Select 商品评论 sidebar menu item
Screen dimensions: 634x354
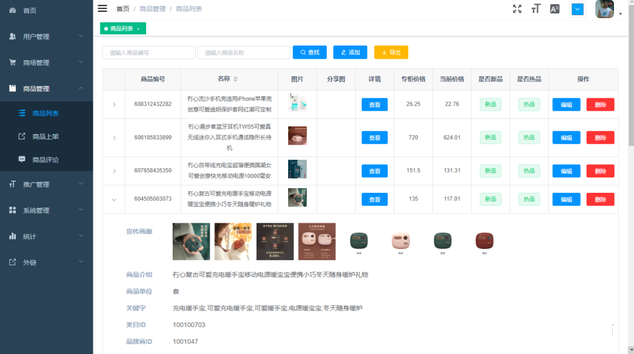pos(46,159)
